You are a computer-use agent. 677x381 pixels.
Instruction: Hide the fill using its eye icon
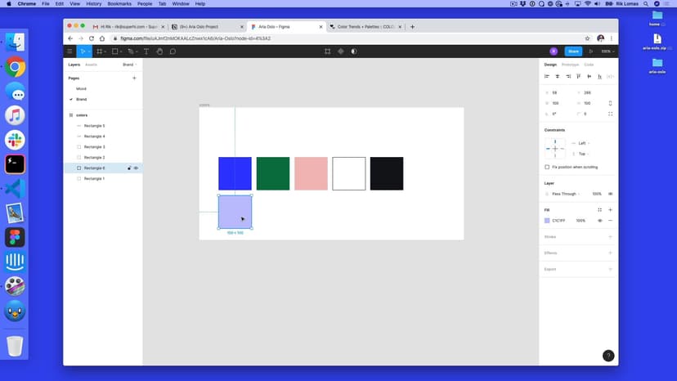(600, 221)
